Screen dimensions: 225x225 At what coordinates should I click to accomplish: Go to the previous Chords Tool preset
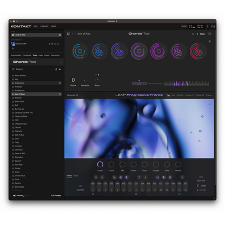(72, 34)
